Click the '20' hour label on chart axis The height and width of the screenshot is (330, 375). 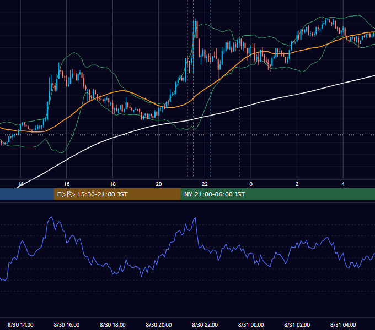159,184
